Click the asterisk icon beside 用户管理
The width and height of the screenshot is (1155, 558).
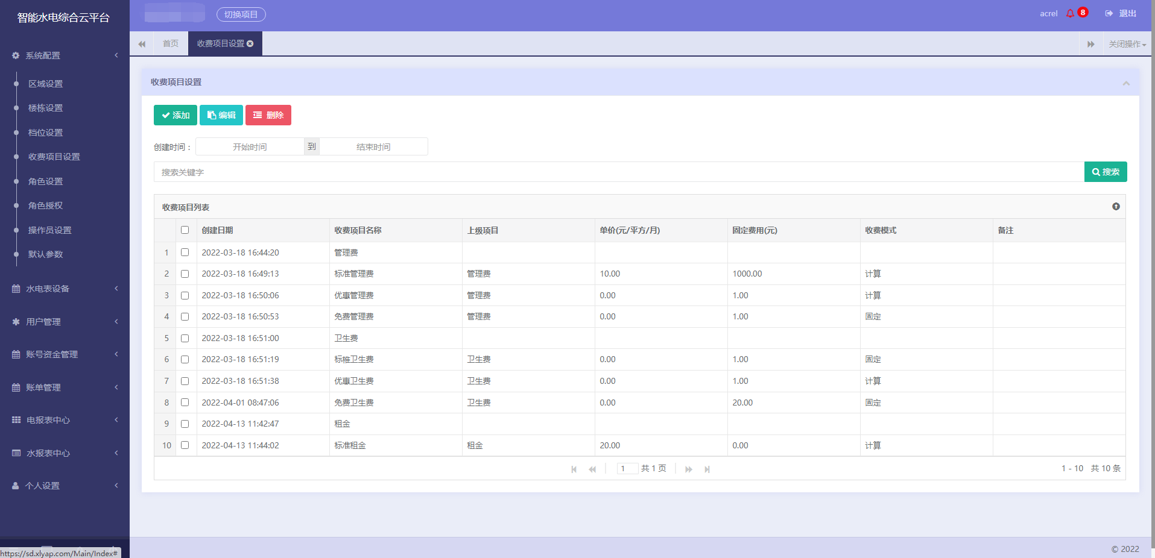point(16,322)
